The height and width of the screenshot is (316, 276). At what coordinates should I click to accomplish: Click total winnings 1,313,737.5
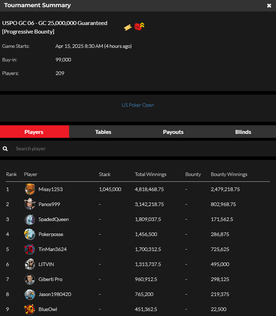click(148, 264)
